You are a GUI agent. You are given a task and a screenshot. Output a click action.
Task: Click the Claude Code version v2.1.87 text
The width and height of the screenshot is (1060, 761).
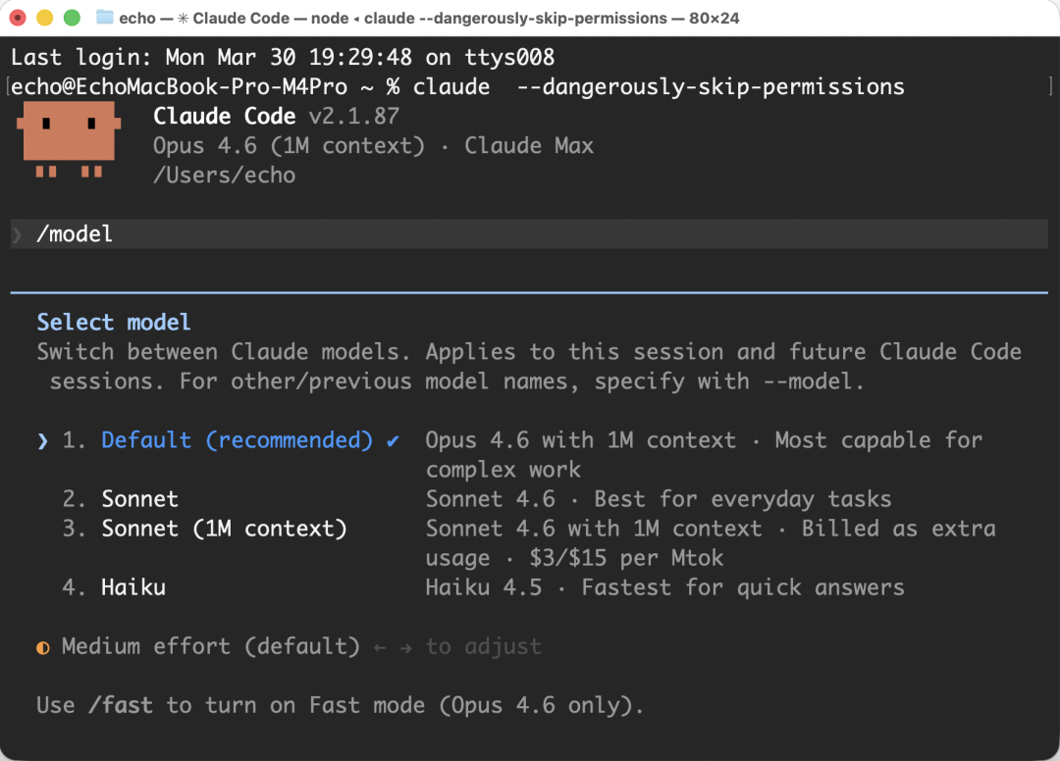click(x=353, y=116)
